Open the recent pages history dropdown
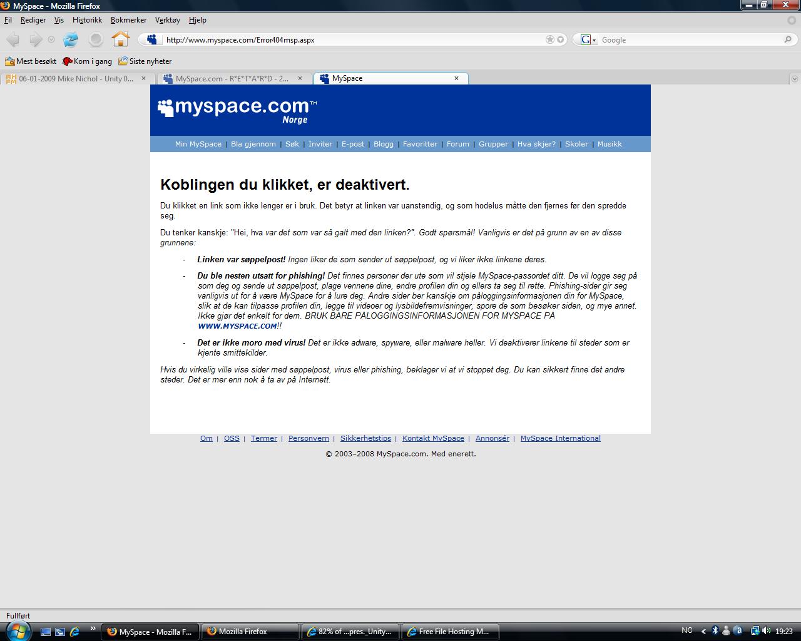 pos(51,39)
